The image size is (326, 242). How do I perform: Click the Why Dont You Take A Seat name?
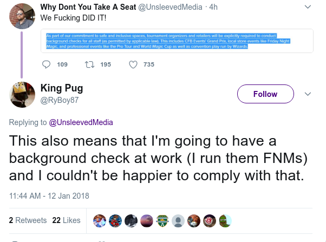click(x=88, y=7)
